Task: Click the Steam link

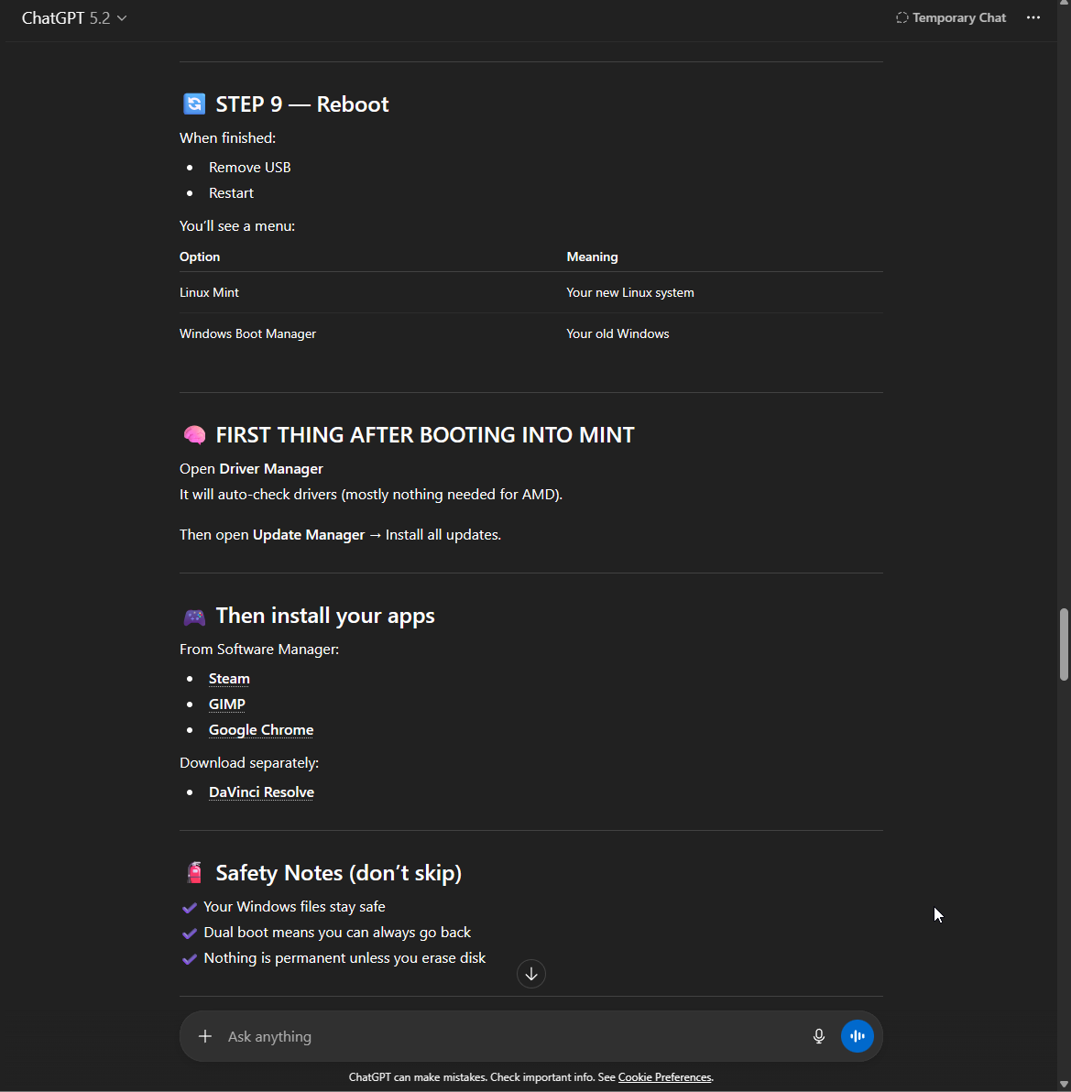Action: click(229, 678)
